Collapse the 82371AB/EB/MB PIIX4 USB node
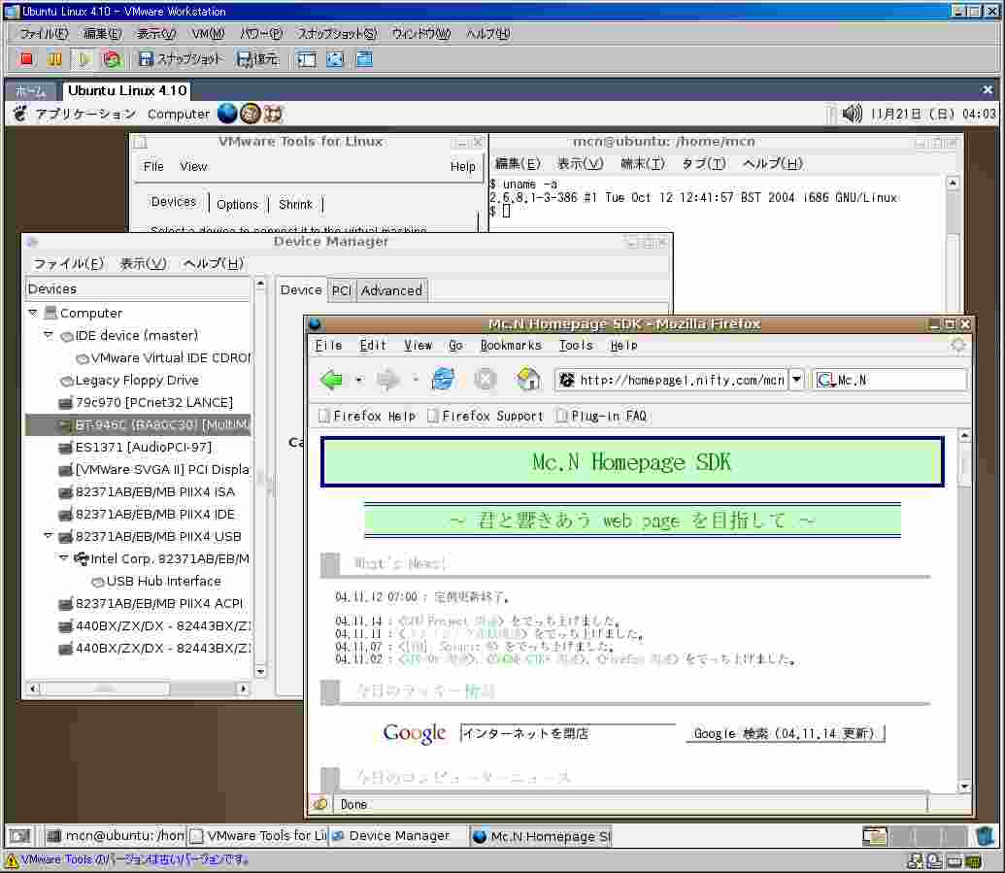 tap(49, 536)
